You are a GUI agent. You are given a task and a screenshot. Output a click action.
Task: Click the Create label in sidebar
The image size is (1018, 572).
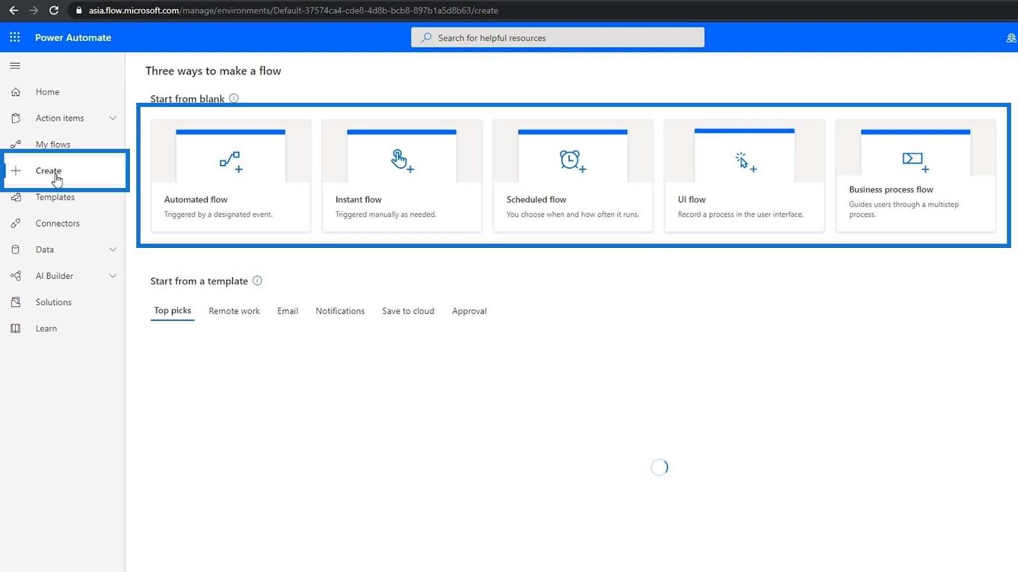pos(48,170)
